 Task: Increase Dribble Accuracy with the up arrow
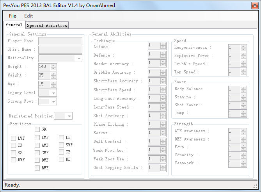tap(163, 71)
